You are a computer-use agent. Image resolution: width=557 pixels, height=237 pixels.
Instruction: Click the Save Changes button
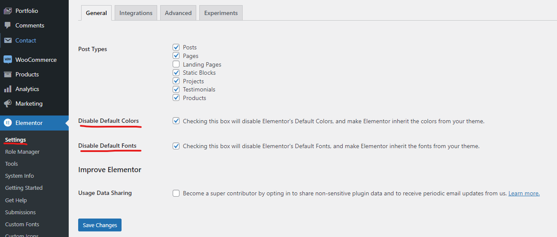tap(100, 225)
